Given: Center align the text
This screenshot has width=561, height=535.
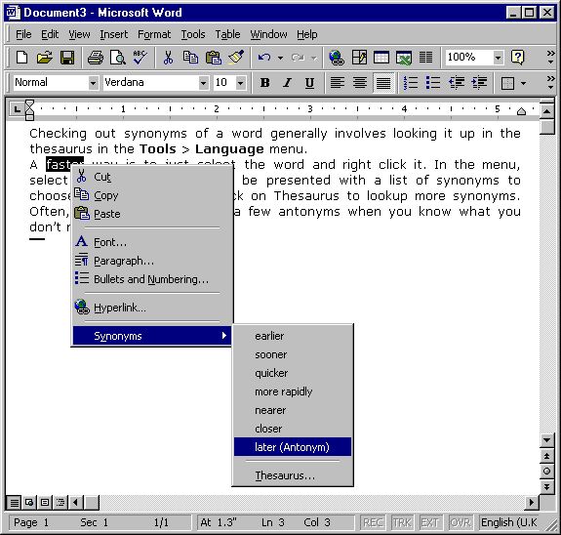Looking at the screenshot, I should [360, 83].
